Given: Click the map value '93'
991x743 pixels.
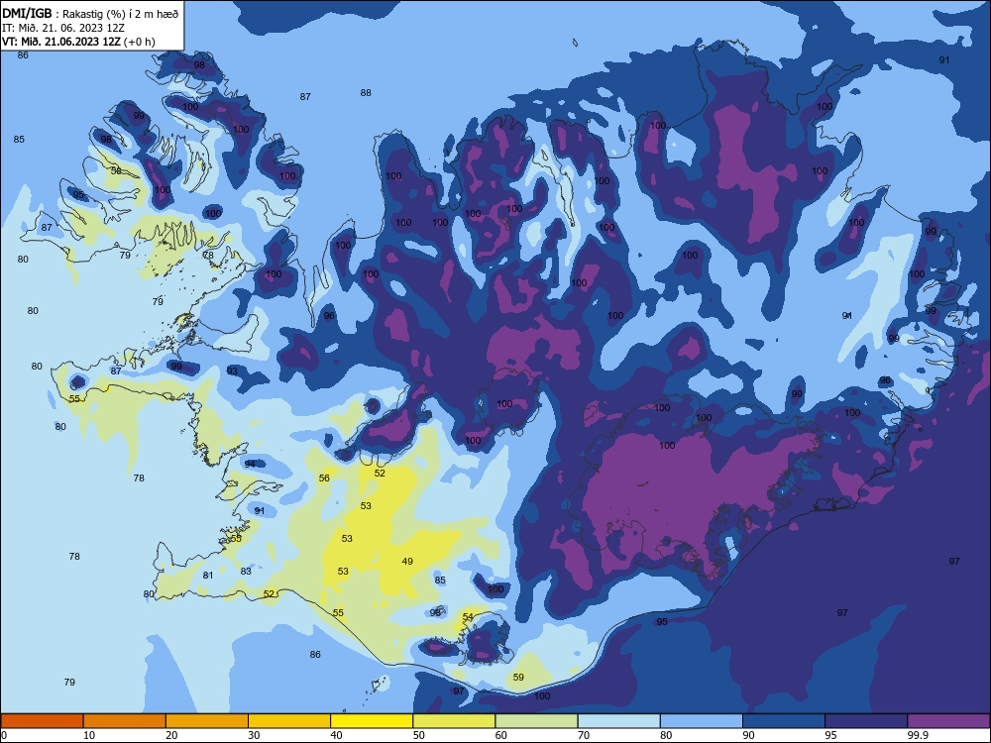Looking at the screenshot, I should pos(233,371).
